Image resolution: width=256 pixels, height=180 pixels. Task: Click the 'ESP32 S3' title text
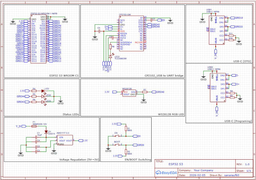(176, 164)
